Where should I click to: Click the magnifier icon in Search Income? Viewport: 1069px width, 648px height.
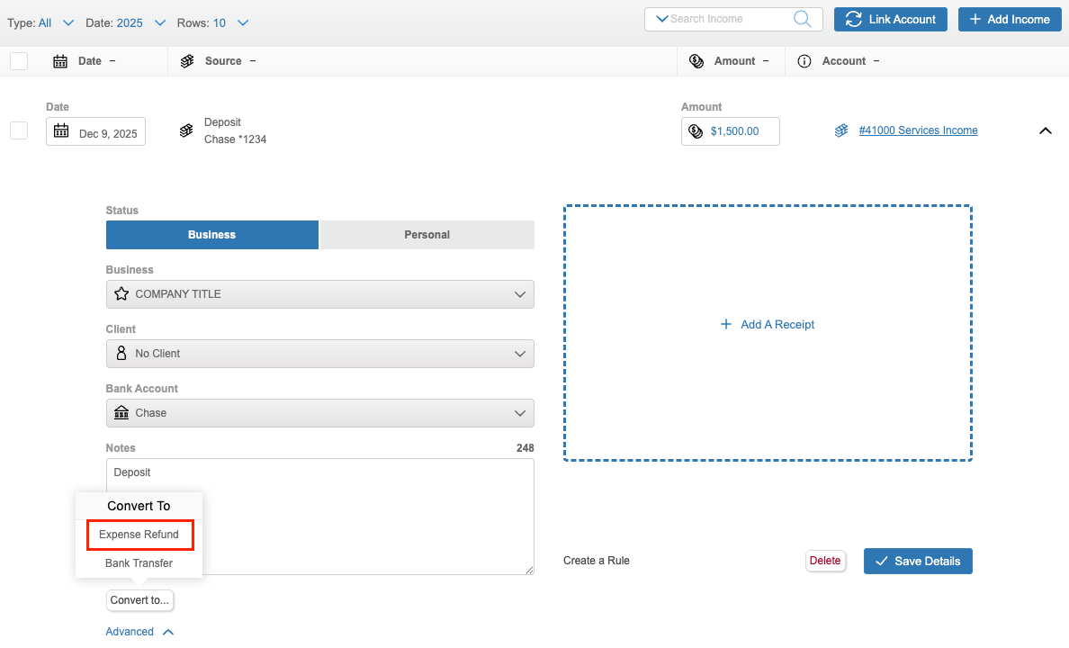coord(802,19)
